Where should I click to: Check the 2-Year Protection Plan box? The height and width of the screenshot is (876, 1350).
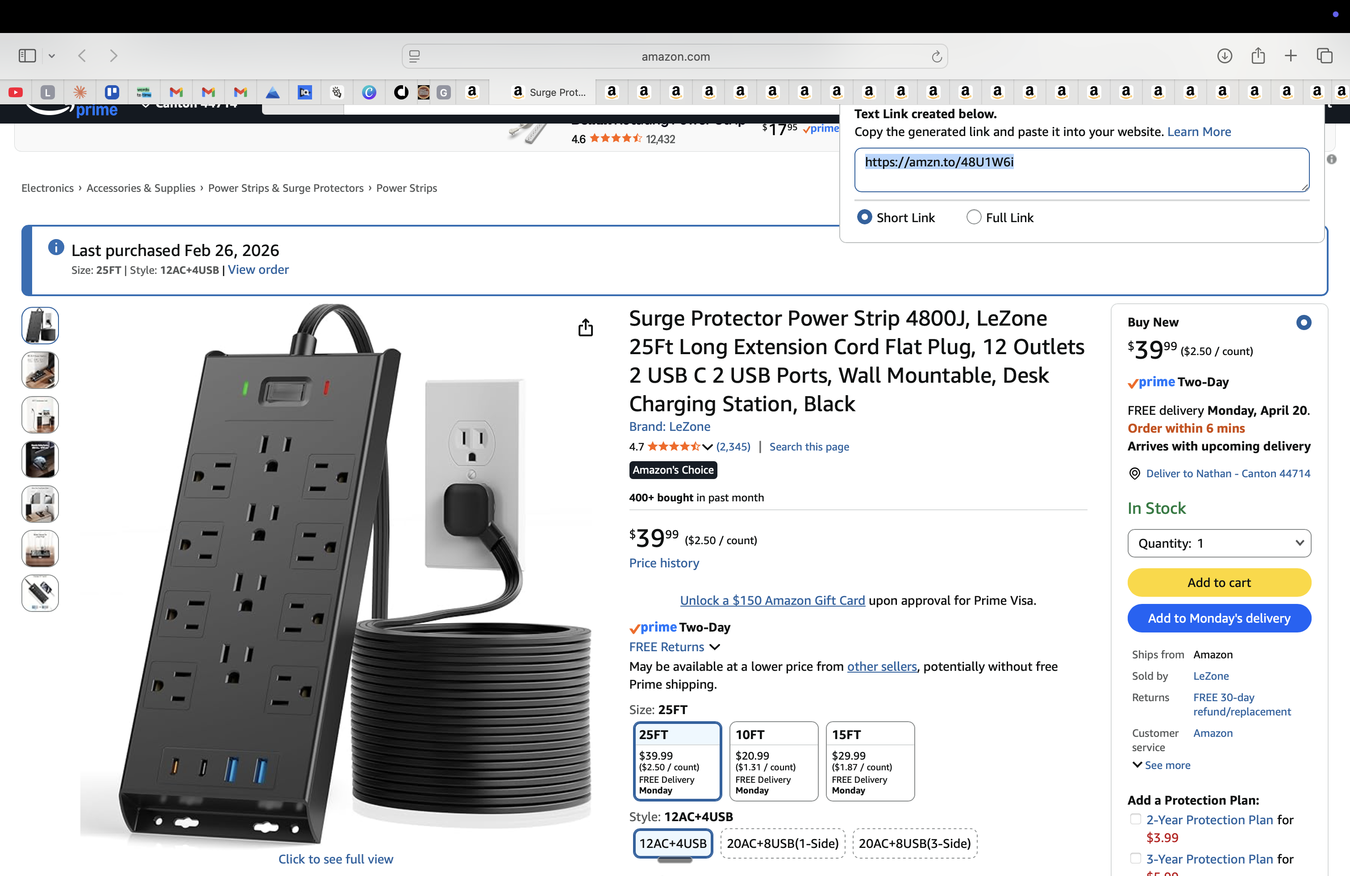tap(1135, 819)
